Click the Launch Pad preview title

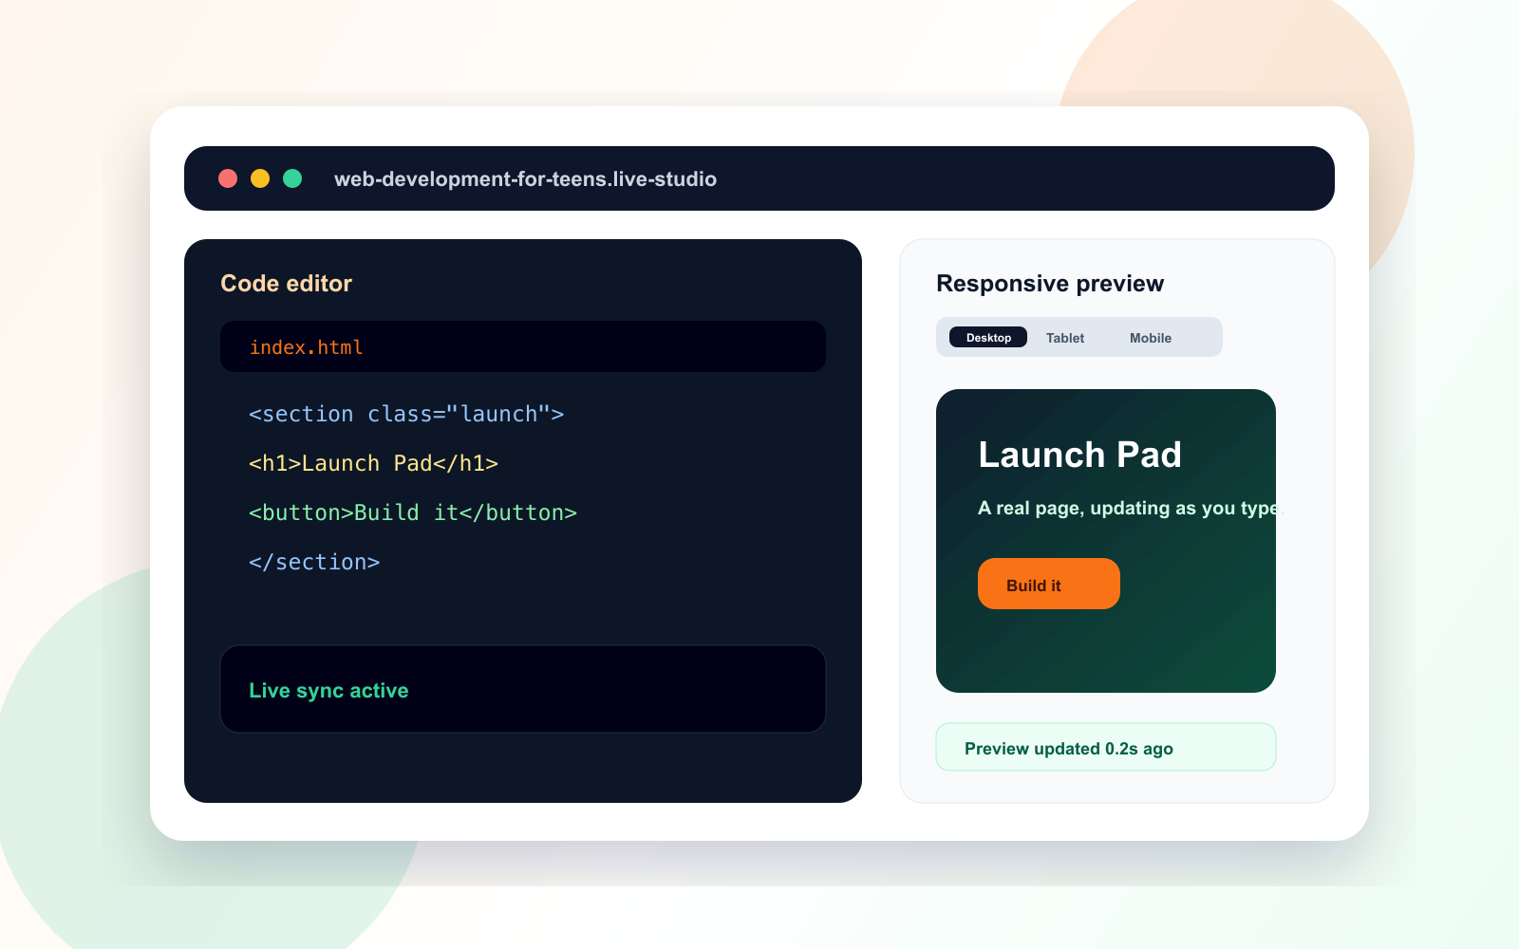(x=1080, y=455)
